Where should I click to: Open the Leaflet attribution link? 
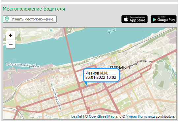(x=77, y=116)
